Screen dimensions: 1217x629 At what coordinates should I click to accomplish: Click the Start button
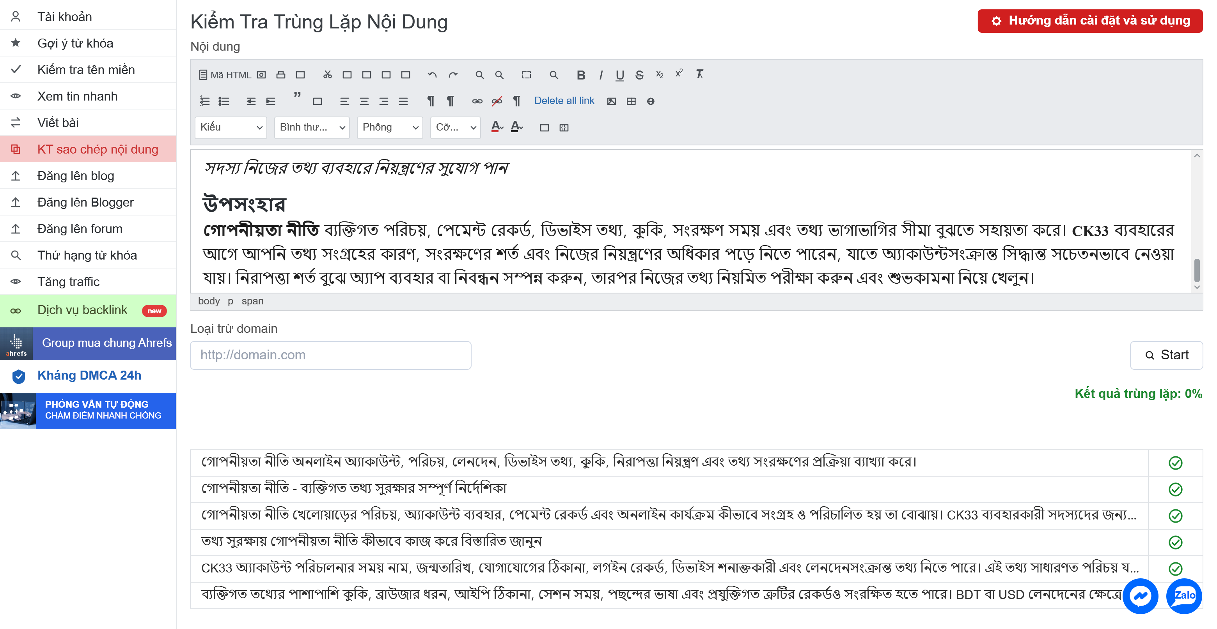click(x=1166, y=355)
